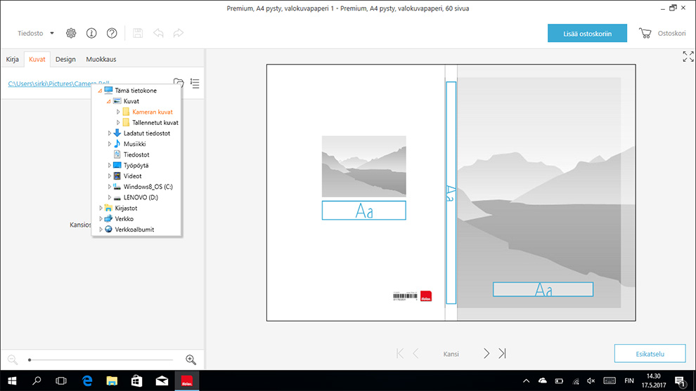Click the browse folder icon

point(179,82)
